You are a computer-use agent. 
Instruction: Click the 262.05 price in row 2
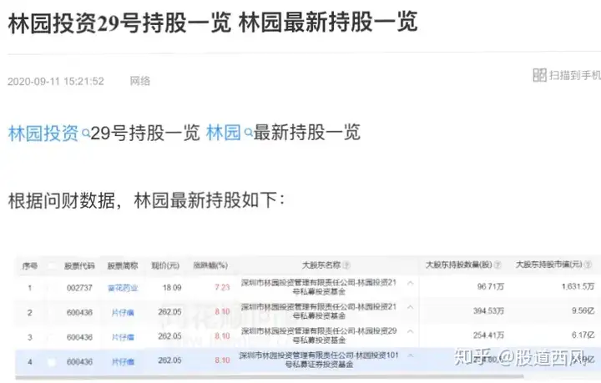[x=169, y=312]
